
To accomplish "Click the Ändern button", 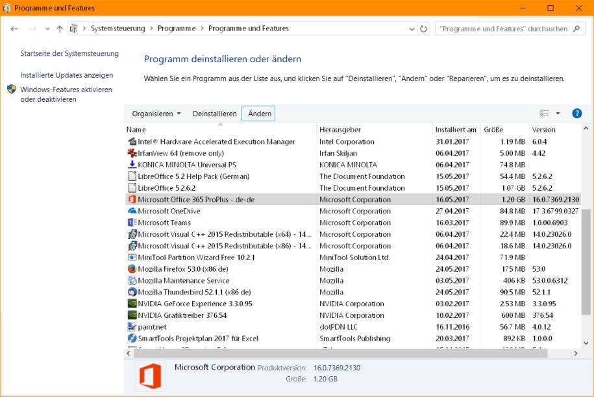I will coord(260,114).
